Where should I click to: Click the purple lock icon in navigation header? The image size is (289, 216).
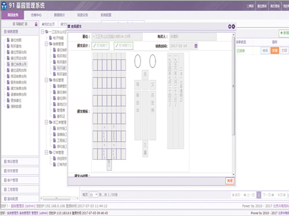tap(36, 24)
